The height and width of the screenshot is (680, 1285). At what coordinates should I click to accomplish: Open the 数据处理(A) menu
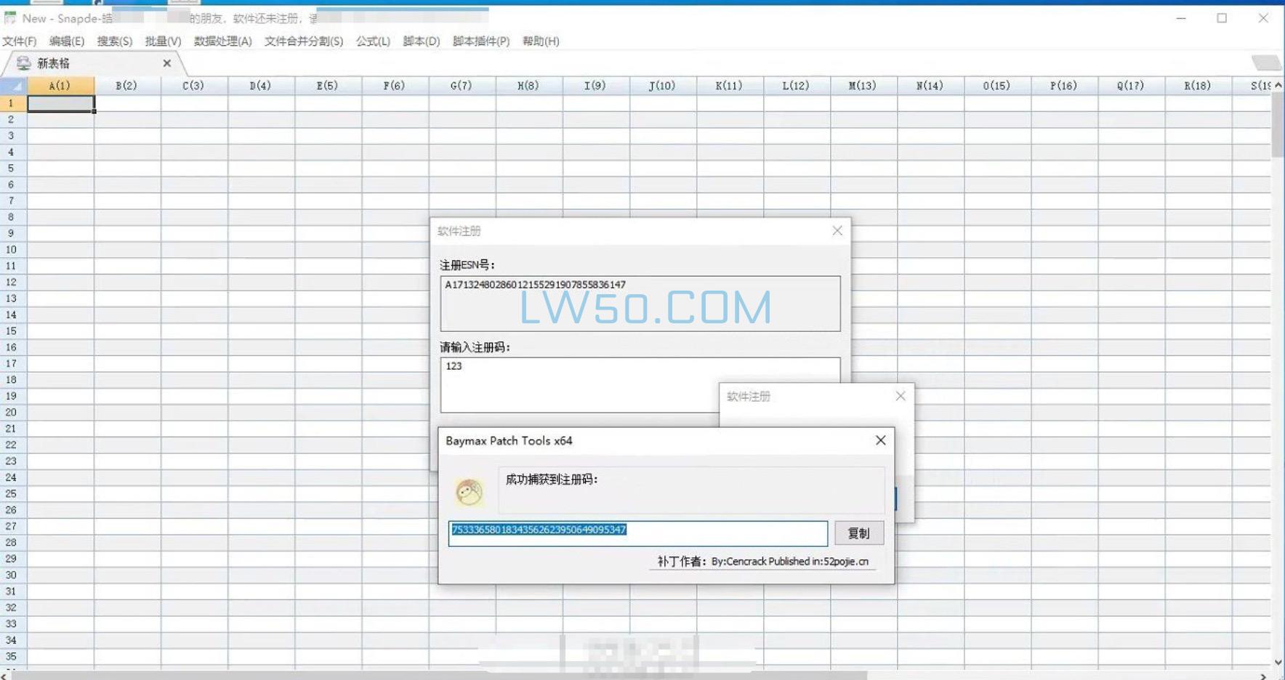point(222,41)
